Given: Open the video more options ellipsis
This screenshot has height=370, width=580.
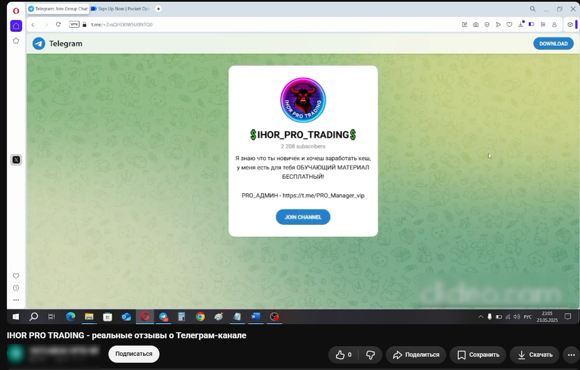Looking at the screenshot, I should click(571, 355).
